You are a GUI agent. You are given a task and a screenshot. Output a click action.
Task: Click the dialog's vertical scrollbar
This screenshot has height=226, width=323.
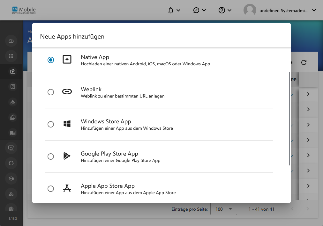coord(289,119)
